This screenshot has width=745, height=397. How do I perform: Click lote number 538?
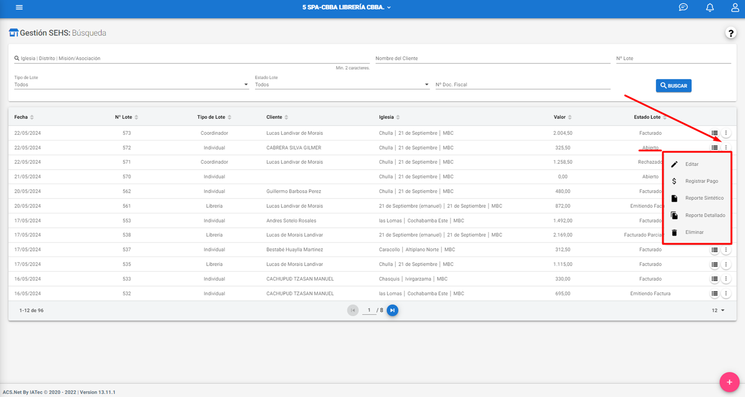(x=127, y=235)
